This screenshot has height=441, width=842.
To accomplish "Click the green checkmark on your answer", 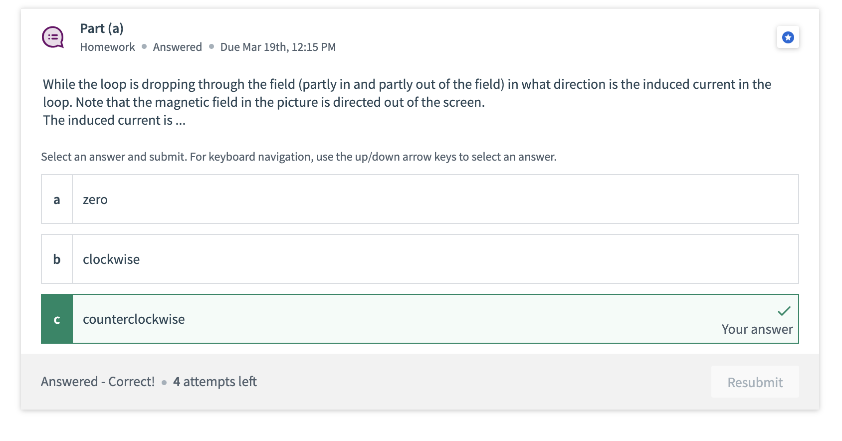I will [784, 310].
